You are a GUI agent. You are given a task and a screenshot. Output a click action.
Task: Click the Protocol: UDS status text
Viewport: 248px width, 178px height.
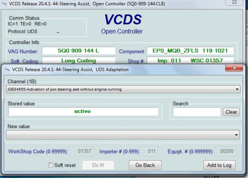(x=23, y=31)
